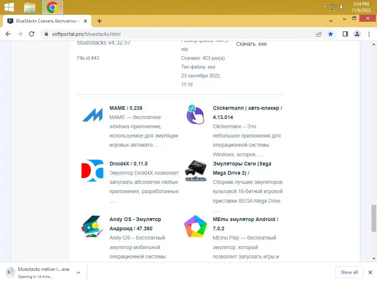Click the MAME logo icon
Image resolution: width=377 pixels, height=283 pixels.
pos(92,115)
